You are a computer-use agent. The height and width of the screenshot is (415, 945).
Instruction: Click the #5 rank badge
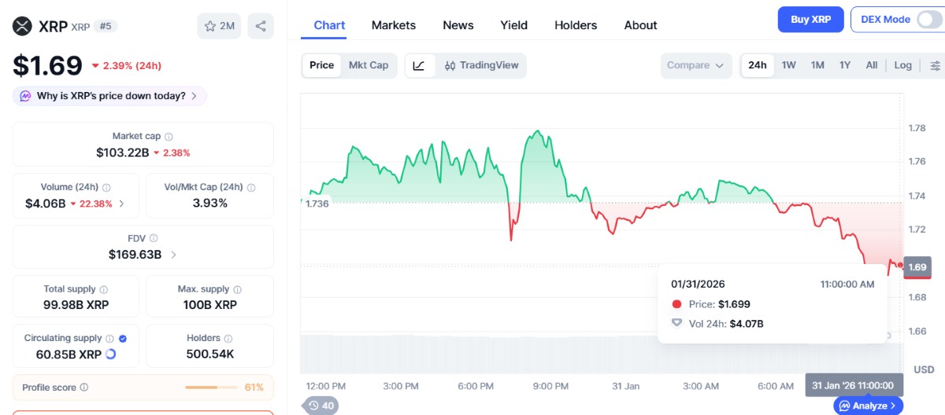point(105,26)
